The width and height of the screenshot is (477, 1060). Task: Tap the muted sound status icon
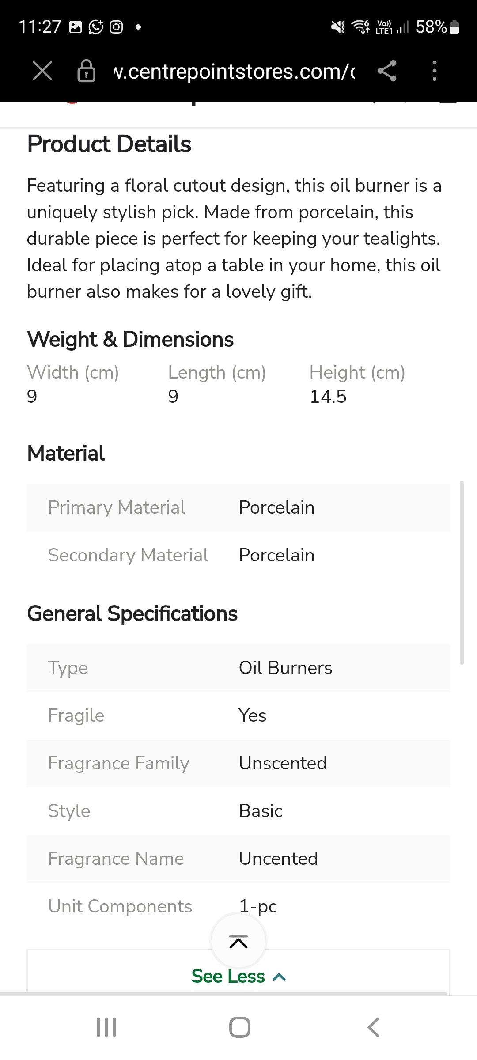click(338, 27)
